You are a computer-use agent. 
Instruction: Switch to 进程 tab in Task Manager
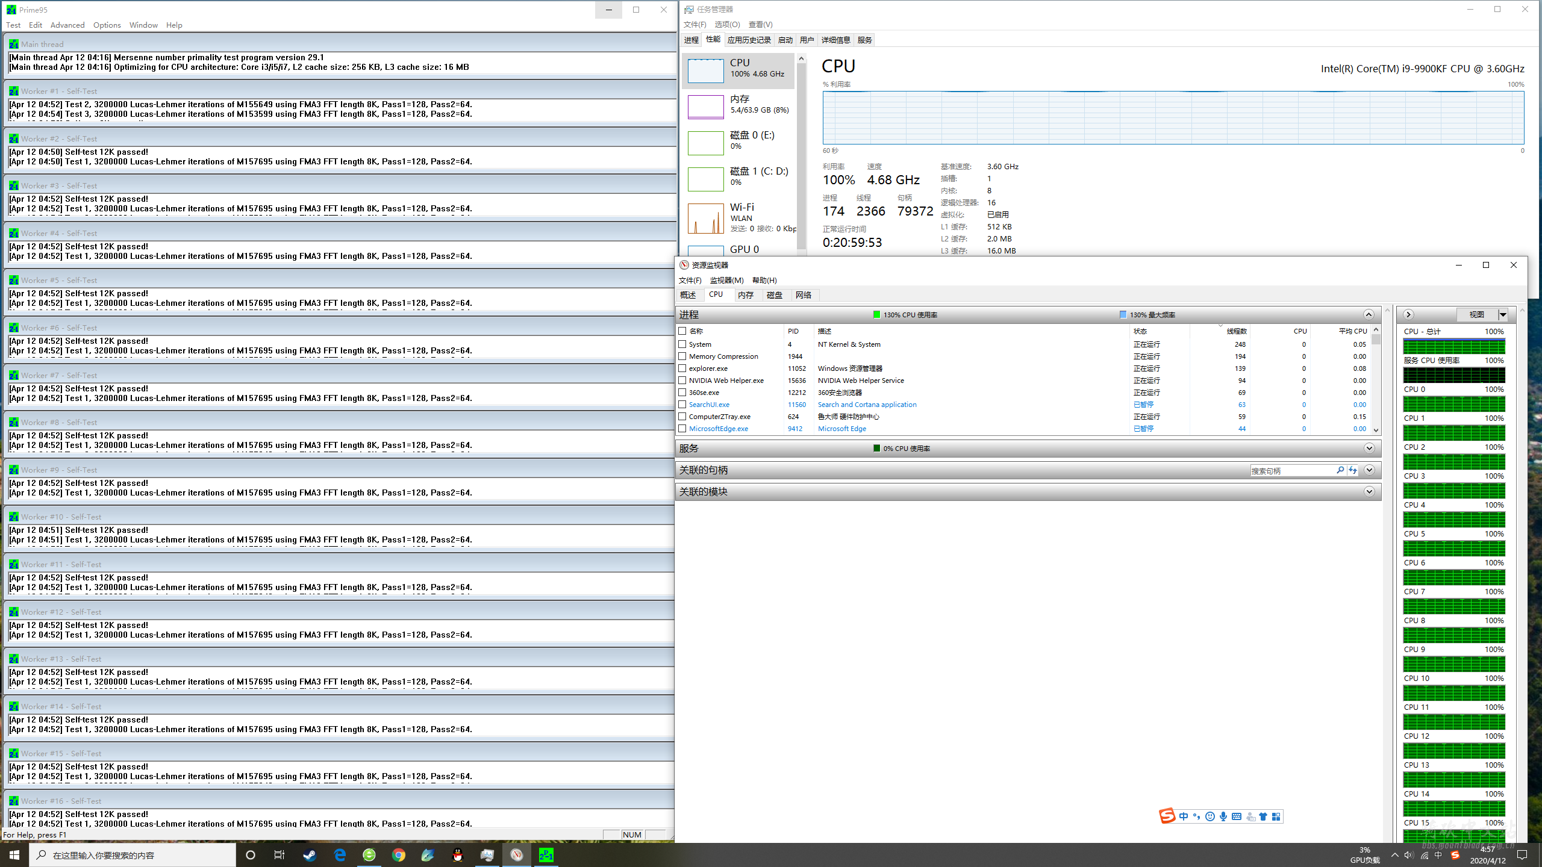point(691,40)
